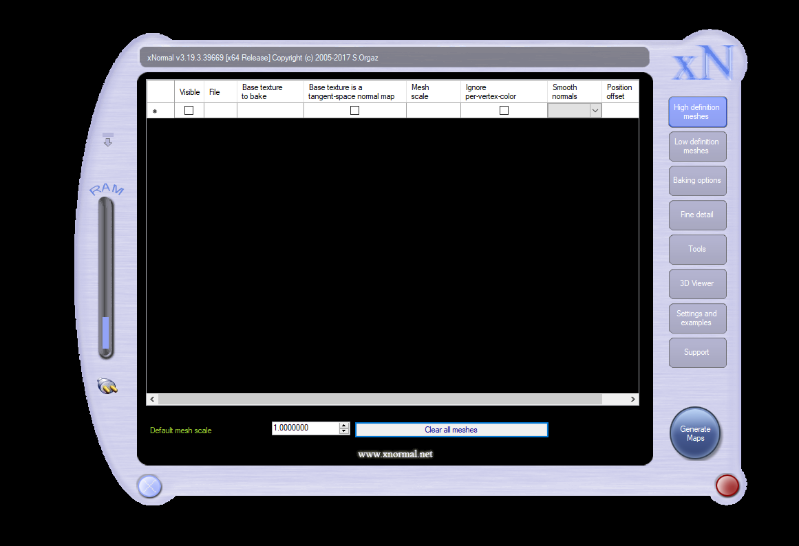The width and height of the screenshot is (799, 546).
Task: Click the xN logo icon
Action: 703,64
